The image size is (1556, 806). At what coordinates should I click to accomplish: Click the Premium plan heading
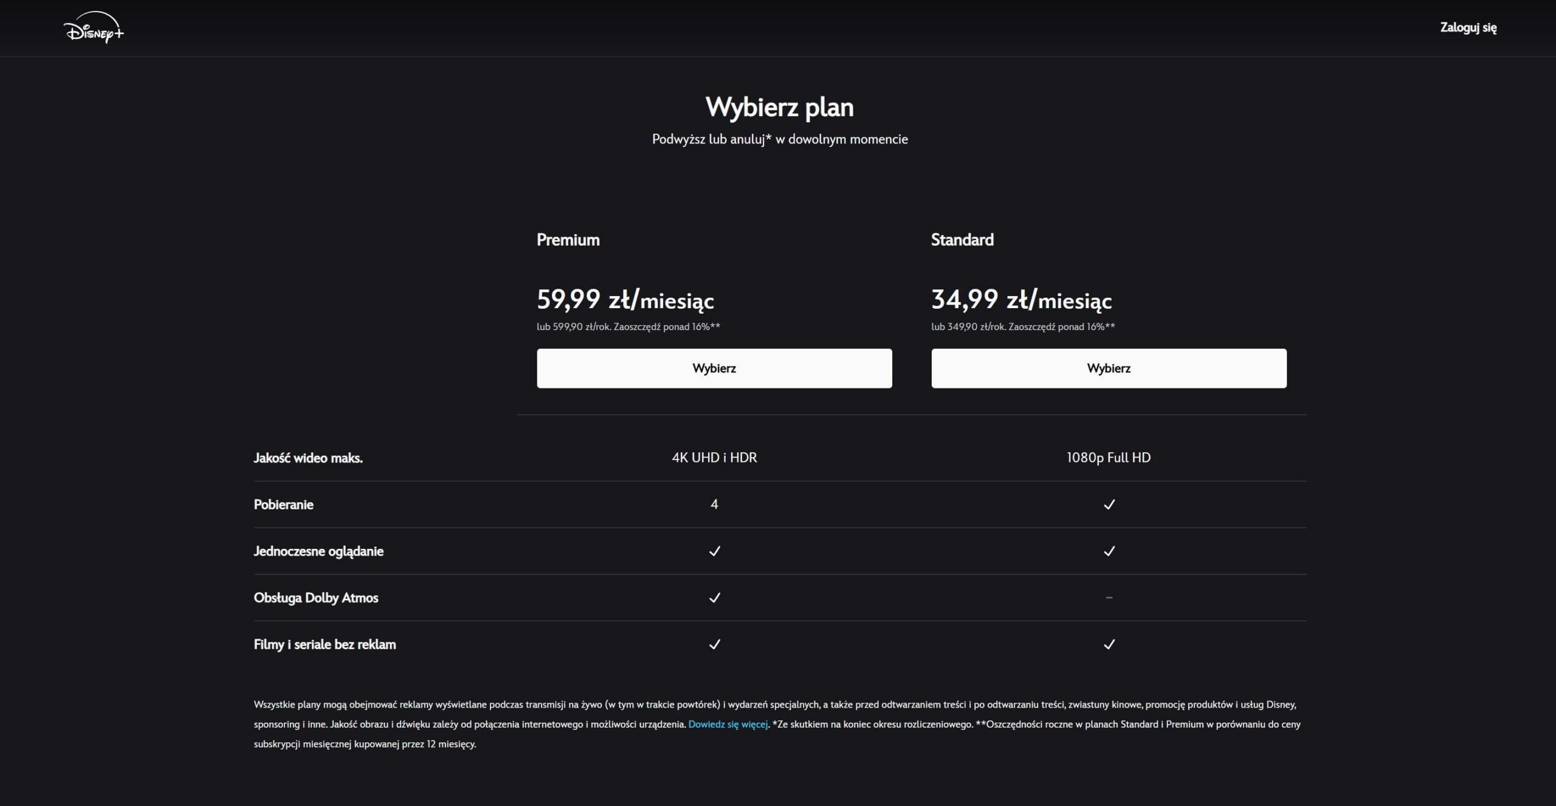(x=568, y=239)
